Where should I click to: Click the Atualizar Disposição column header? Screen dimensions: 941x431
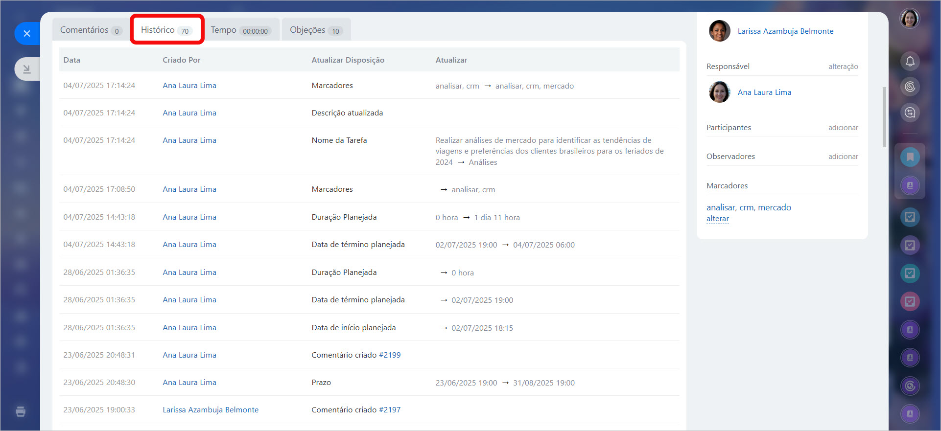pyautogui.click(x=348, y=60)
